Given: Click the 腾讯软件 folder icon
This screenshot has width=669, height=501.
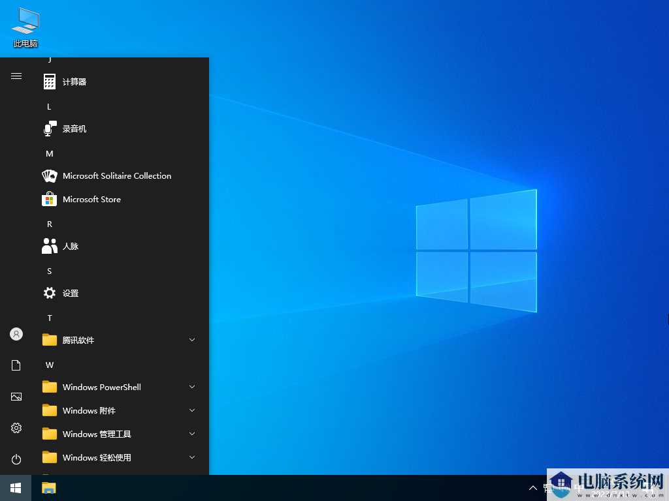Looking at the screenshot, I should pyautogui.click(x=50, y=339).
